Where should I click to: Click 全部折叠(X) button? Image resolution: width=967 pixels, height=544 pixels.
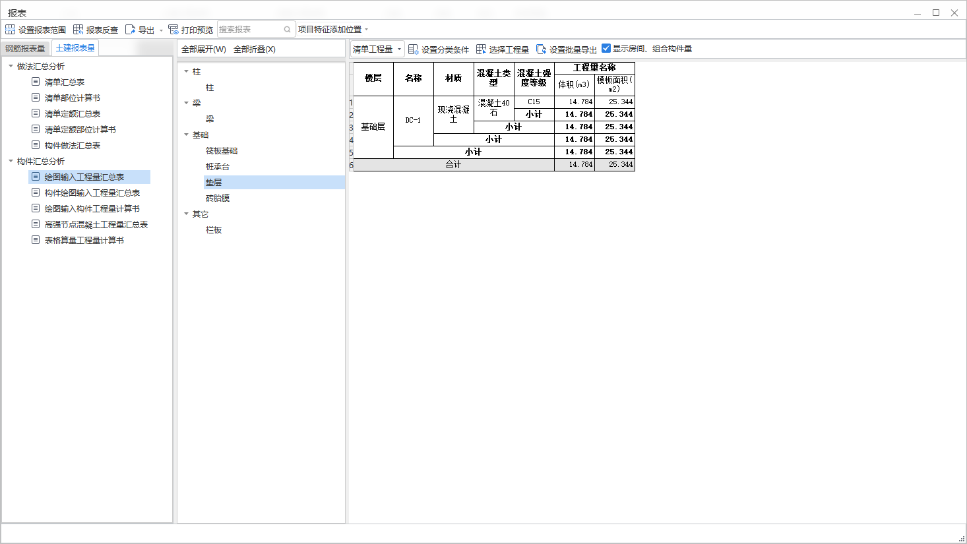[255, 49]
